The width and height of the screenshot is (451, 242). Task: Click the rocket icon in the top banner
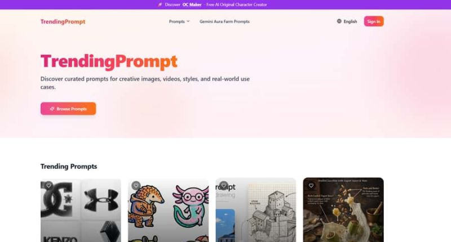pos(160,5)
